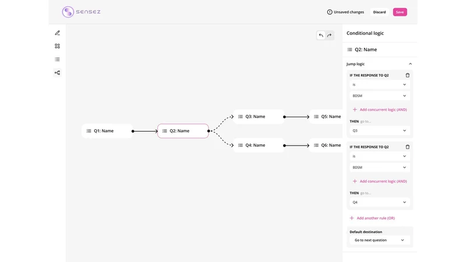
Task: Select the Q3: Name node
Action: [x=259, y=117]
